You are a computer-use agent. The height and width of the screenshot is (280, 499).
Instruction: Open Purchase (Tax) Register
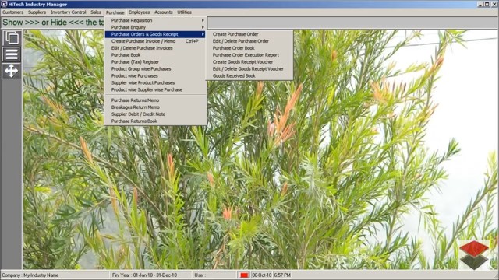click(155, 62)
